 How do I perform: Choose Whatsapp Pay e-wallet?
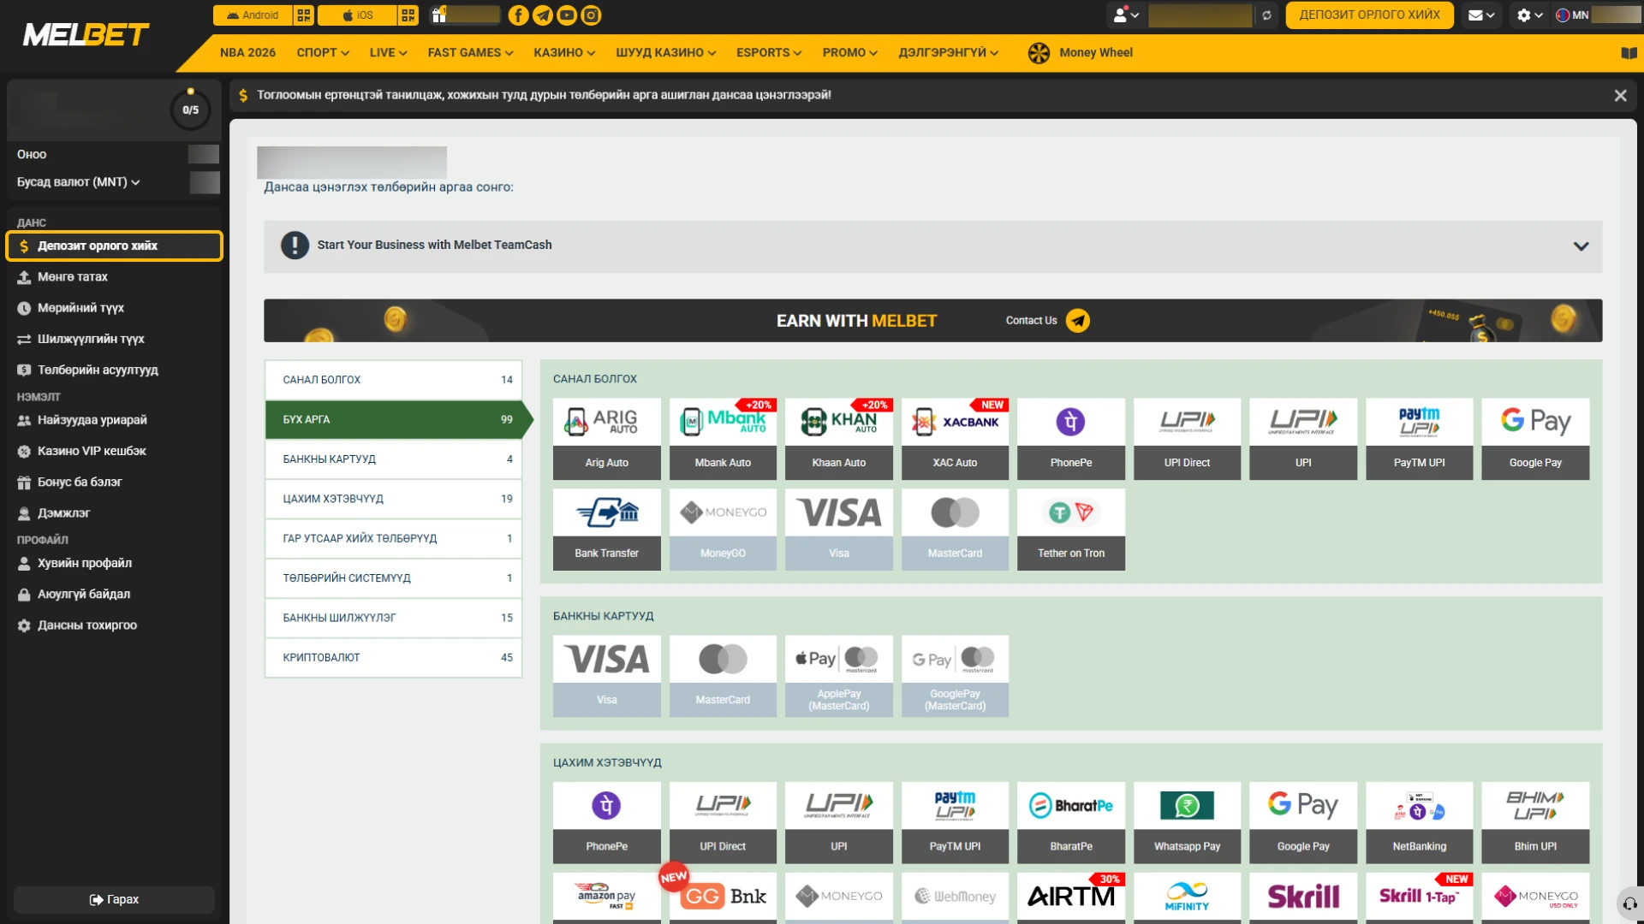(1187, 822)
